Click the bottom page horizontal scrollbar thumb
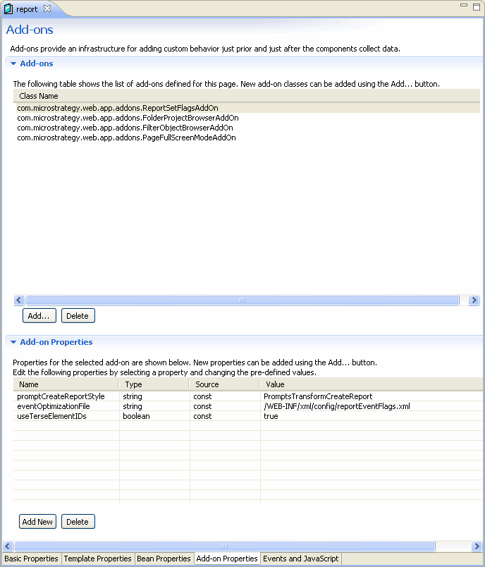Viewport: 485px width, 567px height. [x=224, y=546]
